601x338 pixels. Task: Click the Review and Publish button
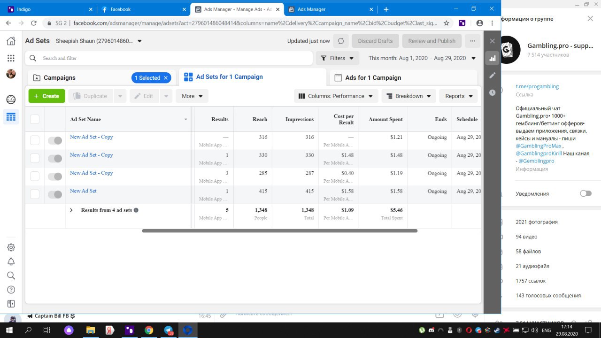(432, 41)
